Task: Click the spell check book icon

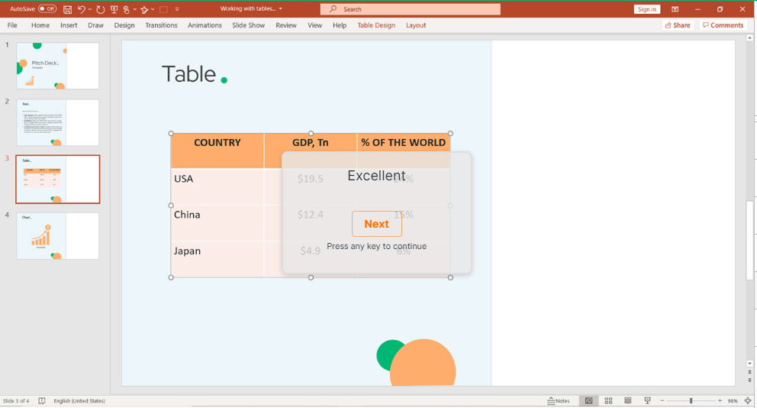Action: click(x=42, y=401)
